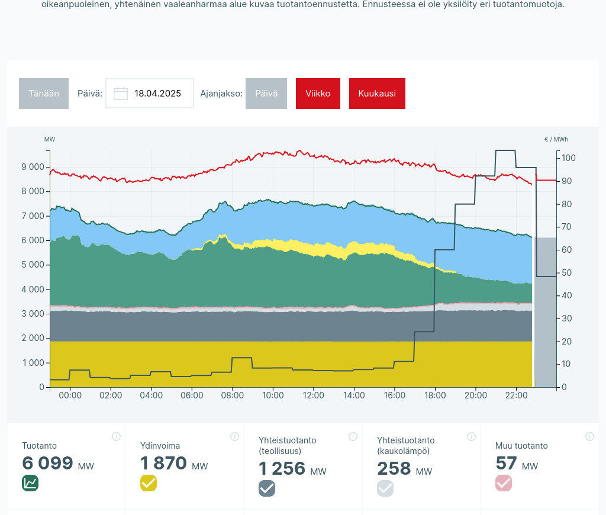Image resolution: width=606 pixels, height=515 pixels.
Task: Toggle the green Tuotanto line chart icon
Action: [30, 483]
